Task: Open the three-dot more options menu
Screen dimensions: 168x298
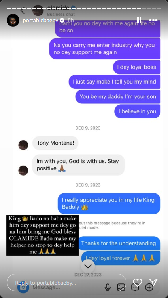Action: click(153, 20)
